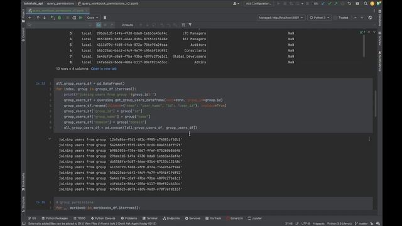Run cell and select below
The width and height of the screenshot is (402, 226).
click(x=53, y=18)
